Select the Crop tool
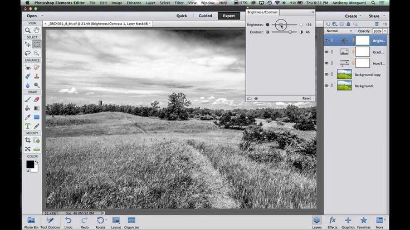Viewport: 410px width, 230px height. click(x=27, y=141)
